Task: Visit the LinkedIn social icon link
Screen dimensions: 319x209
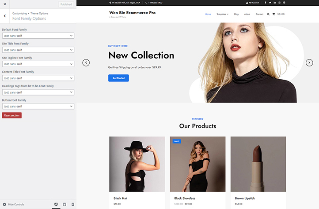Action: (275, 3)
